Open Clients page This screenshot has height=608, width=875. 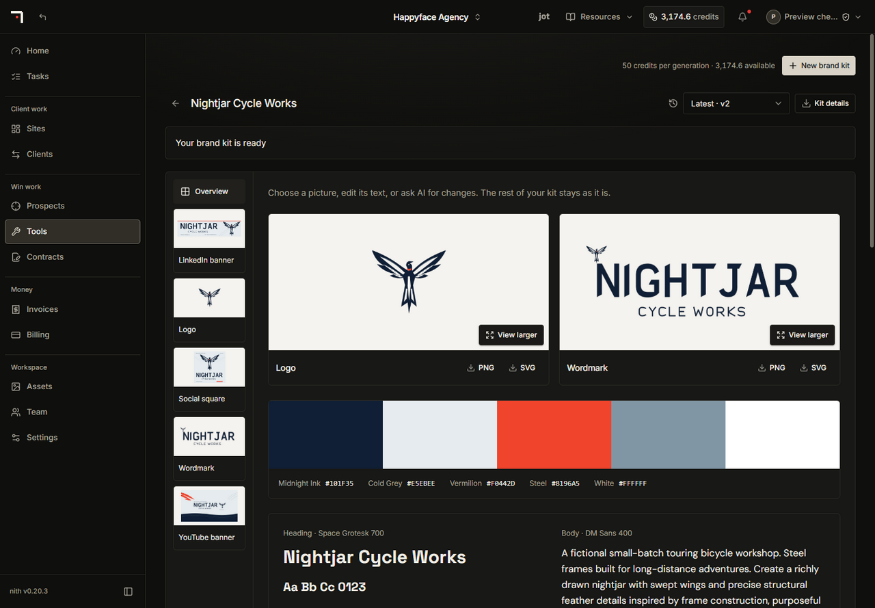[x=72, y=154]
